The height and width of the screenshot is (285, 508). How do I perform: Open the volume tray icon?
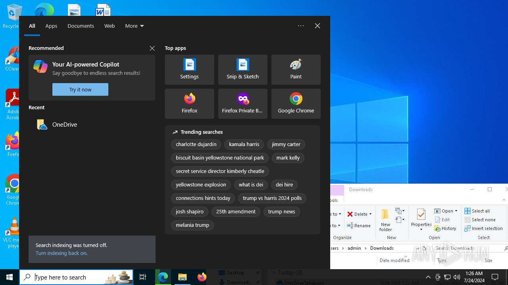click(x=457, y=277)
